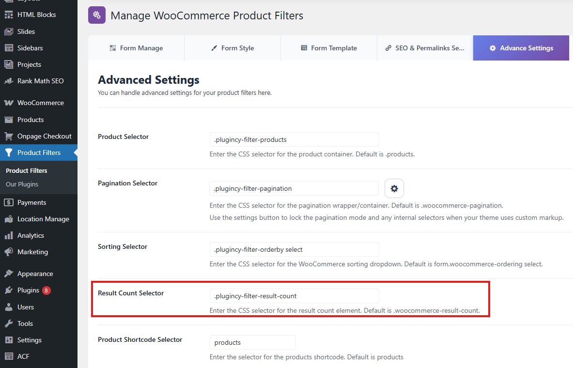
Task: Focus the Pagination Selector input field
Action: tap(294, 188)
